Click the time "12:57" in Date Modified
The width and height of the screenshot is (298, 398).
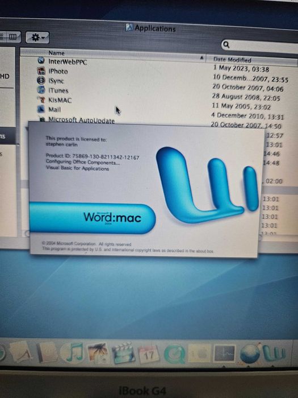pos(275,135)
